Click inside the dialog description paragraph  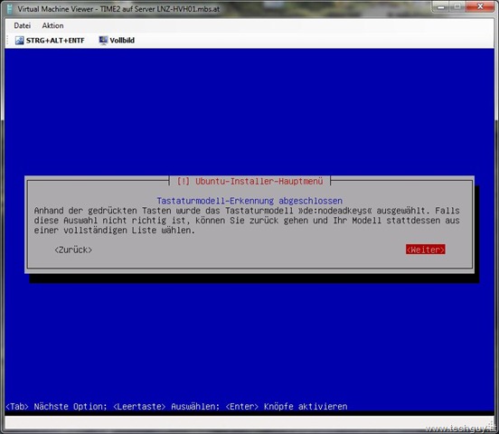247,221
